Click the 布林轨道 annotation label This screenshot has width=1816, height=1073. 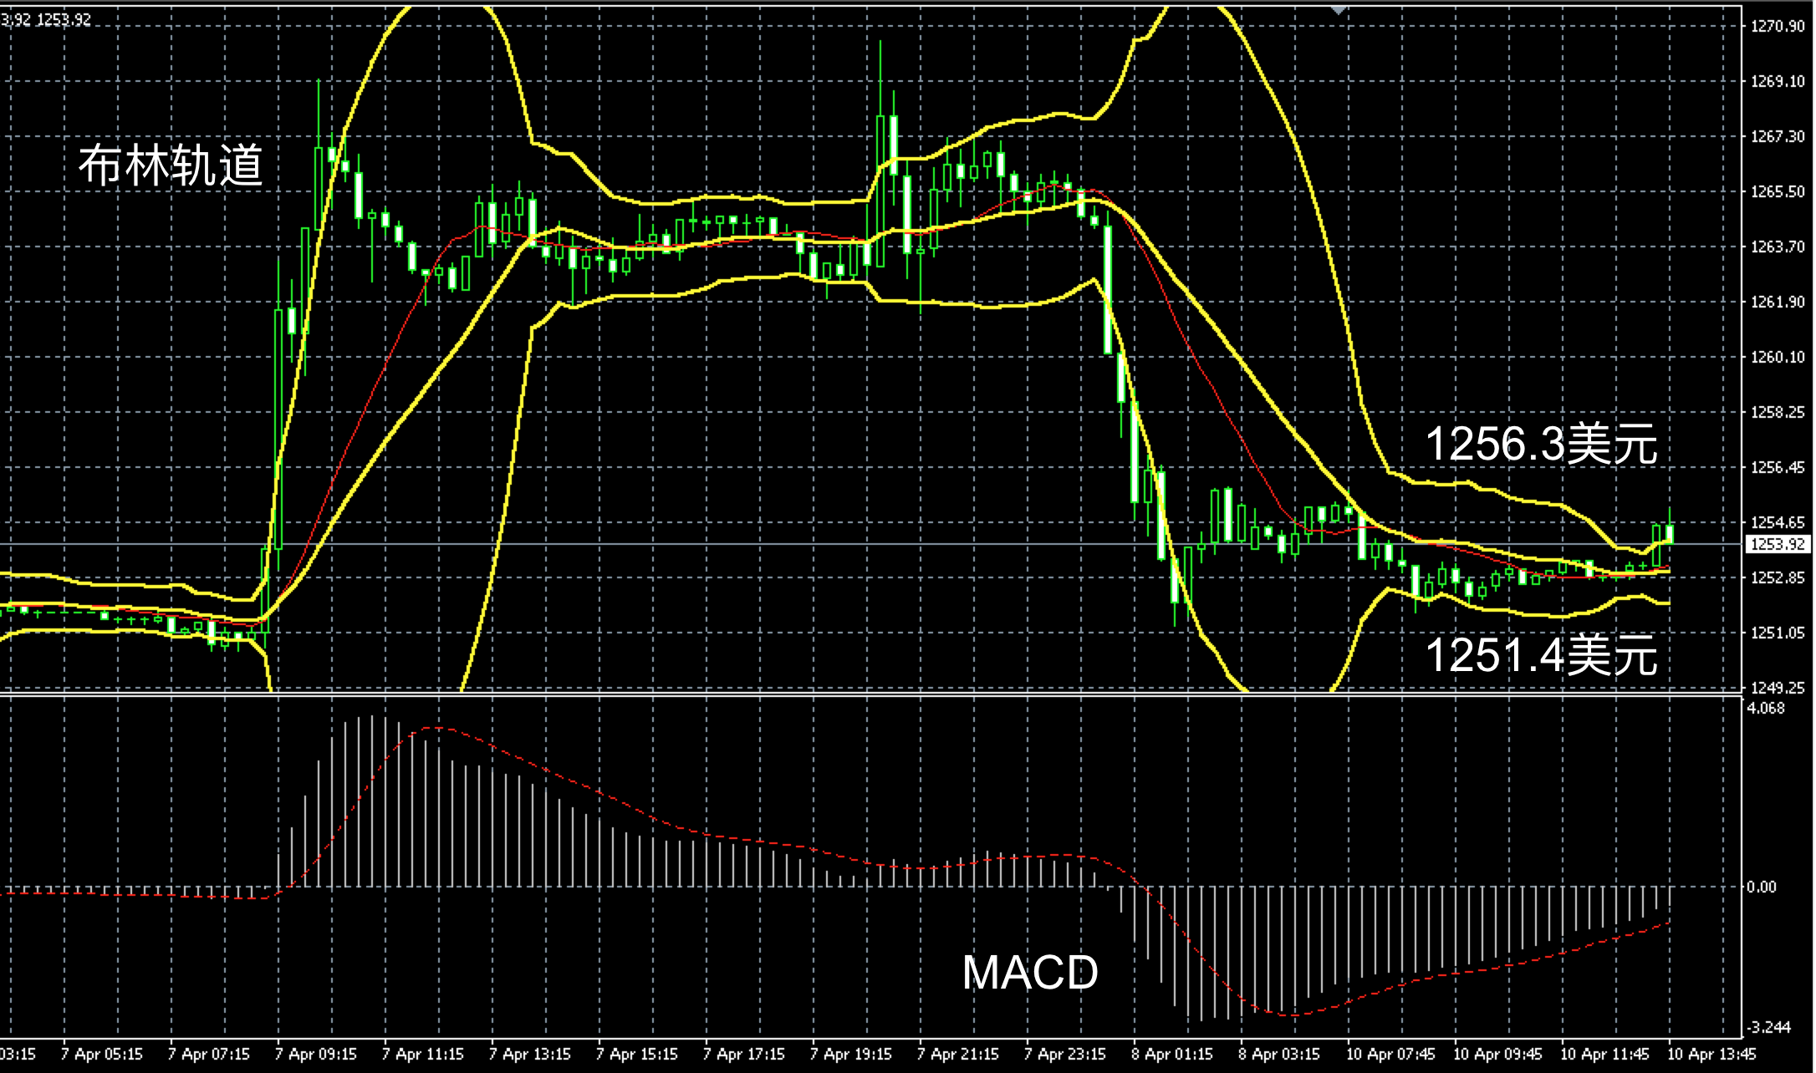[171, 165]
